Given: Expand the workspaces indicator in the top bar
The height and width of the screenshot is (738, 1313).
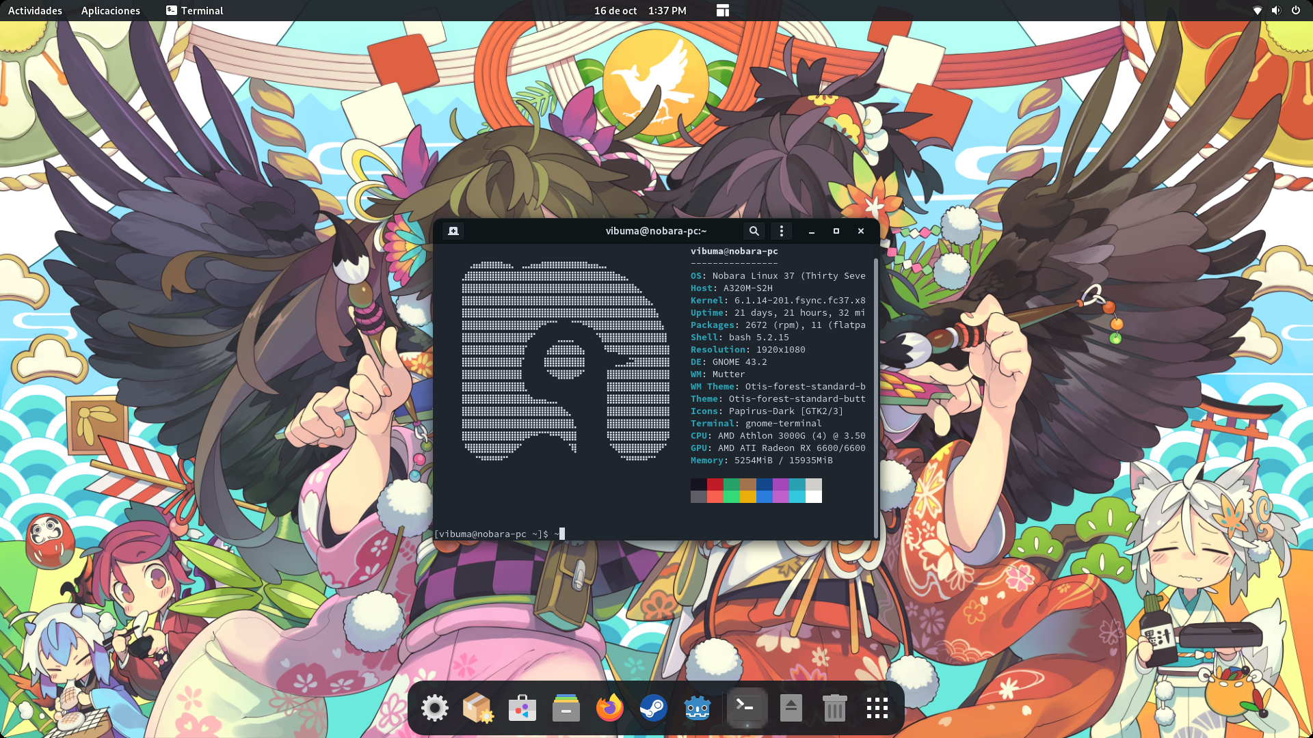Looking at the screenshot, I should pyautogui.click(x=722, y=10).
